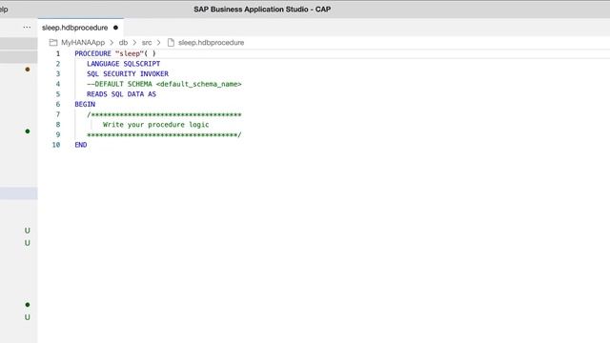Screen dimensions: 610x343
Task: Click on READS SQL DATA AS line
Action: (121, 94)
